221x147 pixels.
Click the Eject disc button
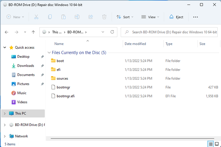point(176,17)
